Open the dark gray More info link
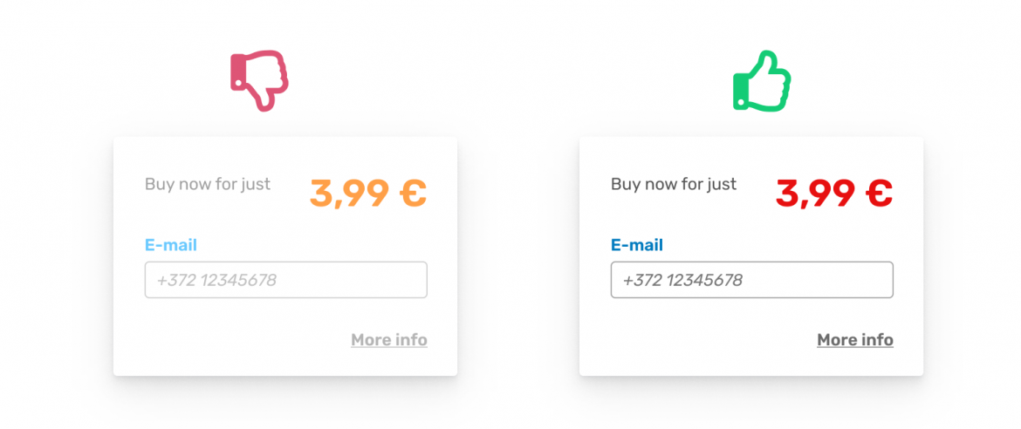 (855, 340)
